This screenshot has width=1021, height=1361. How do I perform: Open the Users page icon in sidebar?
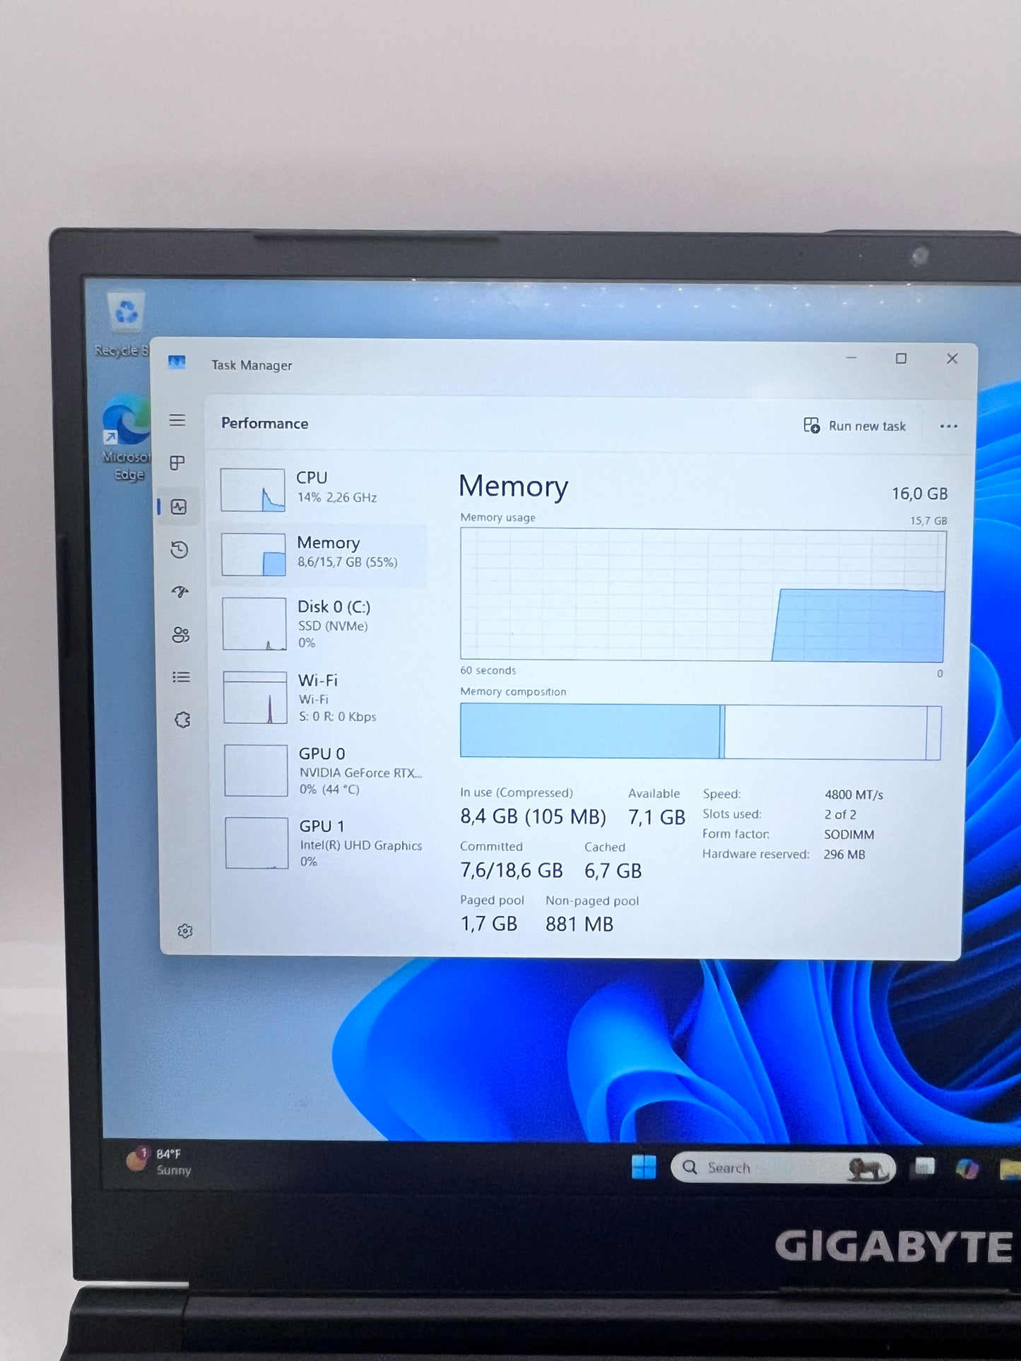click(x=181, y=635)
